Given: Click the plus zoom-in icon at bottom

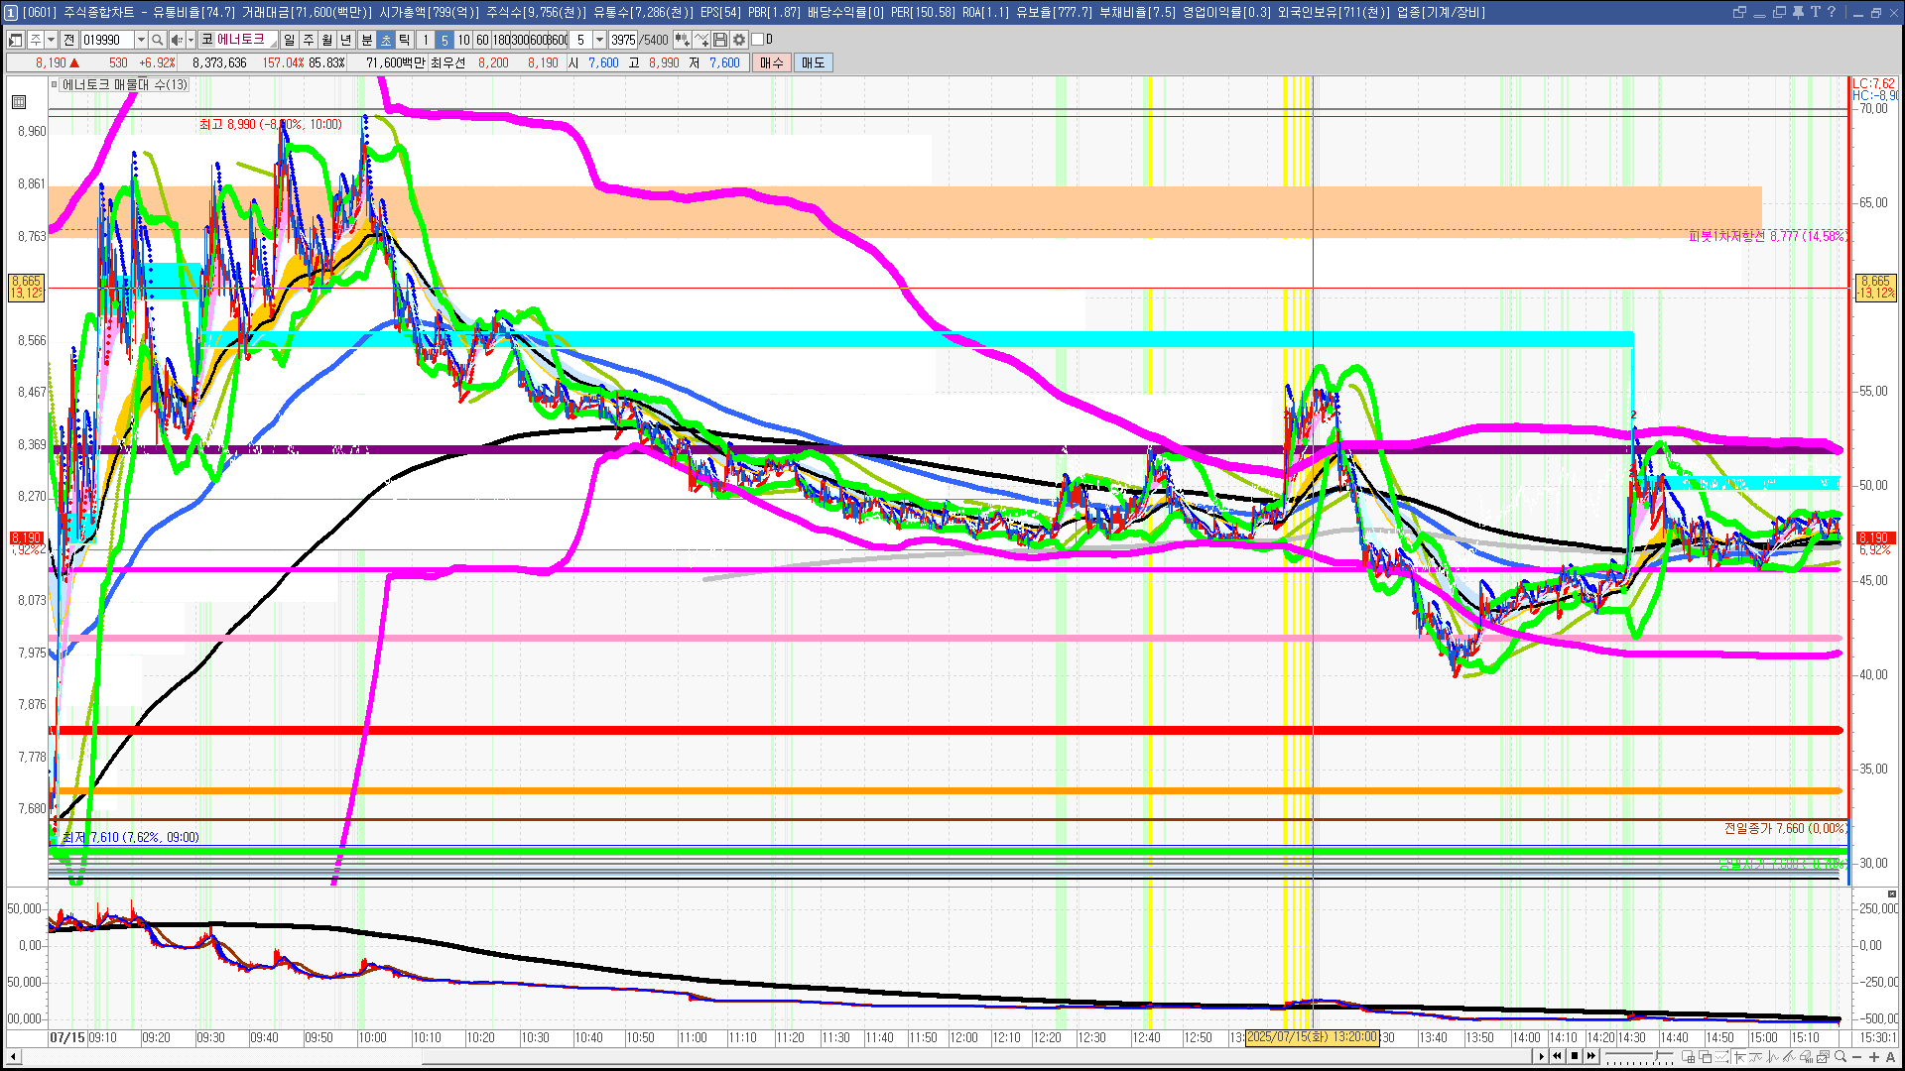Looking at the screenshot, I should click(1874, 1057).
